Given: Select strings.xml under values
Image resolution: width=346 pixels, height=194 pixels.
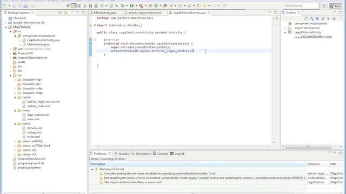Looking at the screenshot, I should coord(34,133).
